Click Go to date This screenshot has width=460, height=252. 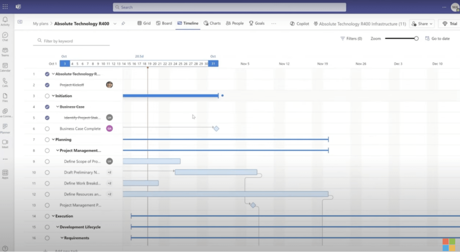[x=437, y=39]
